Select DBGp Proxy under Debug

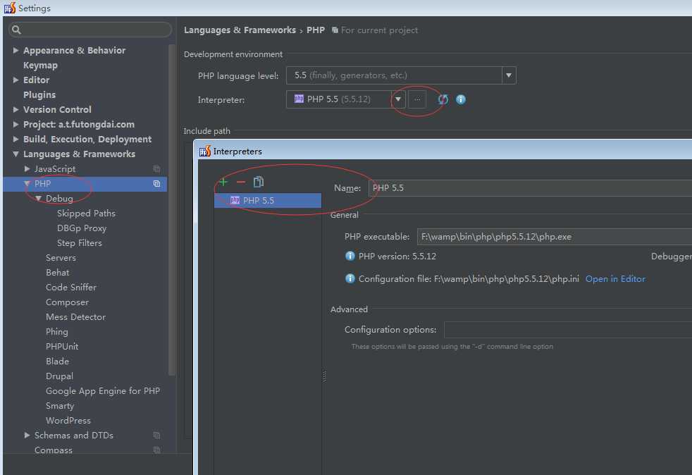click(x=82, y=228)
